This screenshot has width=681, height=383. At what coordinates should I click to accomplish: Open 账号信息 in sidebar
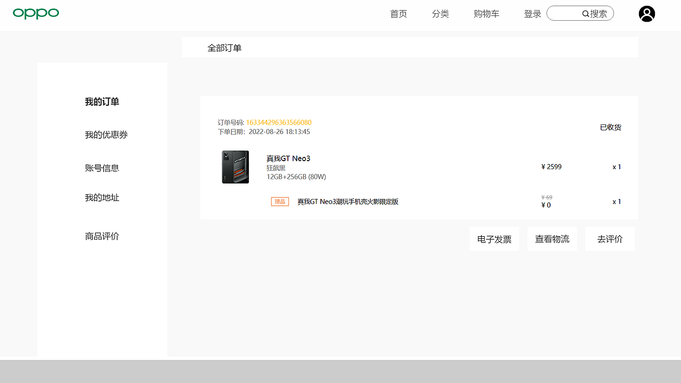pyautogui.click(x=102, y=168)
